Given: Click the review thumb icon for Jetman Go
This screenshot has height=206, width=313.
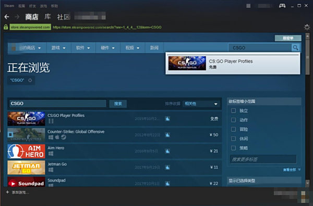Looking at the screenshot, I should [x=167, y=168].
